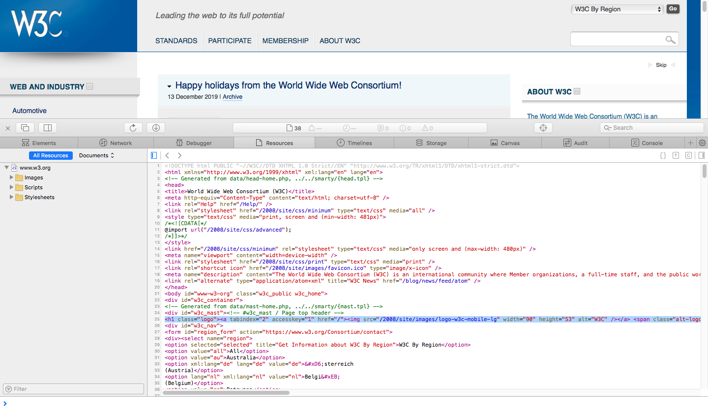Click the Skip link

661,65
